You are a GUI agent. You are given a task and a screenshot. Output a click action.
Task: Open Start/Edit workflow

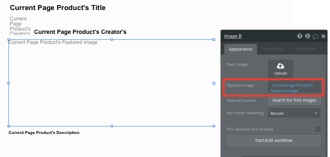tap(273, 140)
